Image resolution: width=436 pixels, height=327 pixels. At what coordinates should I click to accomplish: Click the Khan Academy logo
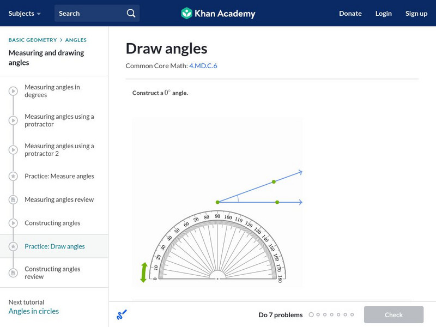point(218,13)
